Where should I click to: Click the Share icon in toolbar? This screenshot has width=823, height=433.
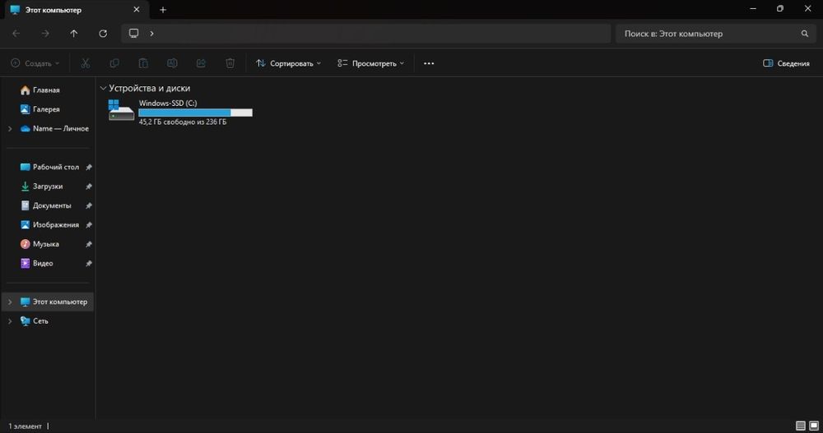[x=201, y=63]
